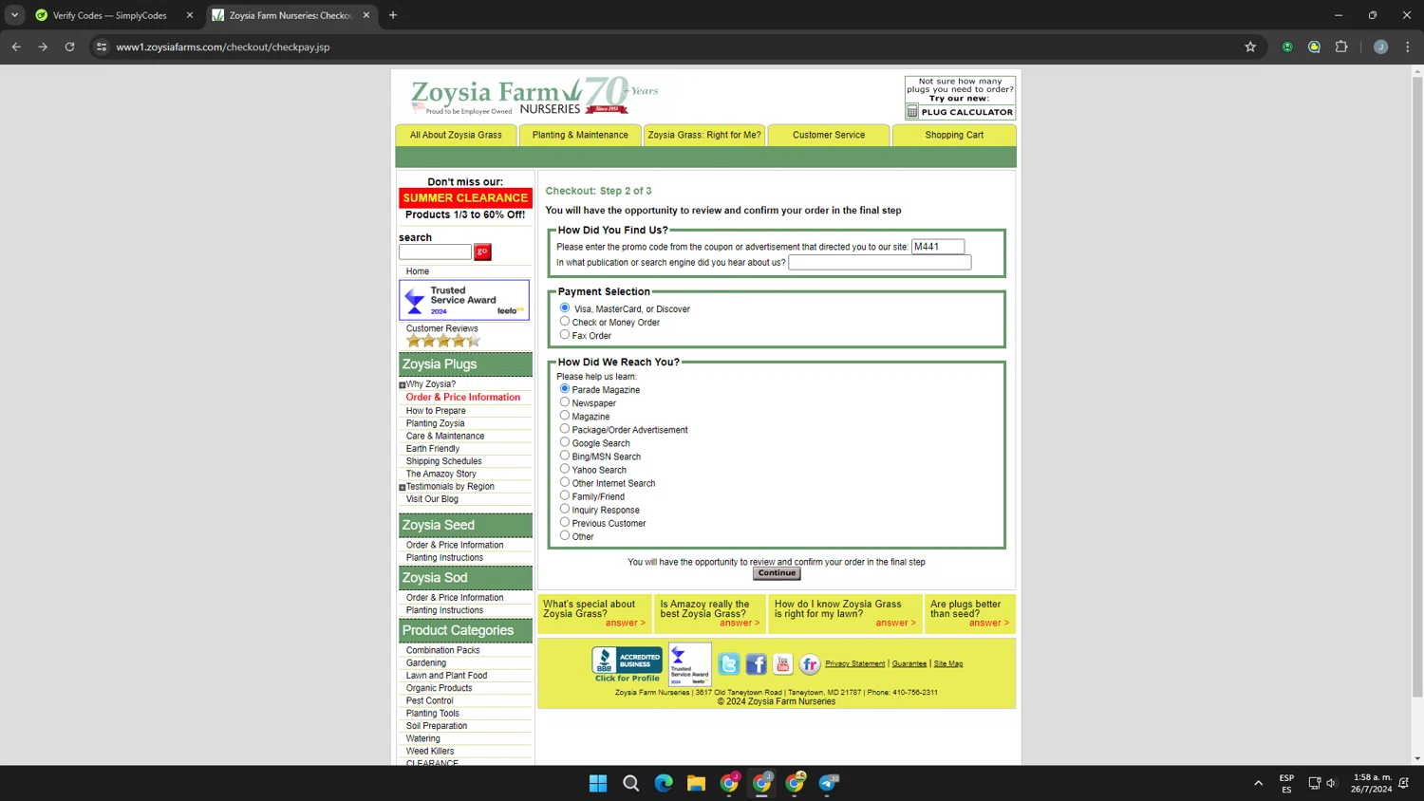This screenshot has height=801, width=1424.
Task: Open Guarantee footer link
Action: 909,663
